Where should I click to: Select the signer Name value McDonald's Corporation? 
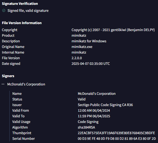pos(97,94)
